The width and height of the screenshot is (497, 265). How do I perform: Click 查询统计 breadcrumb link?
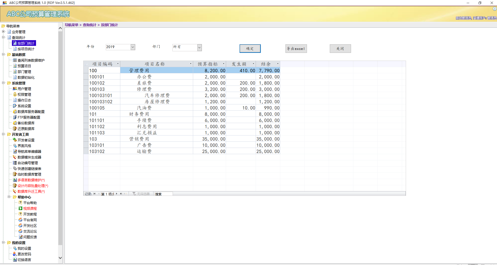[89, 25]
